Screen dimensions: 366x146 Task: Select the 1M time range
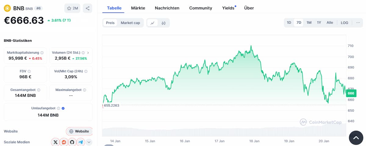tap(309, 22)
